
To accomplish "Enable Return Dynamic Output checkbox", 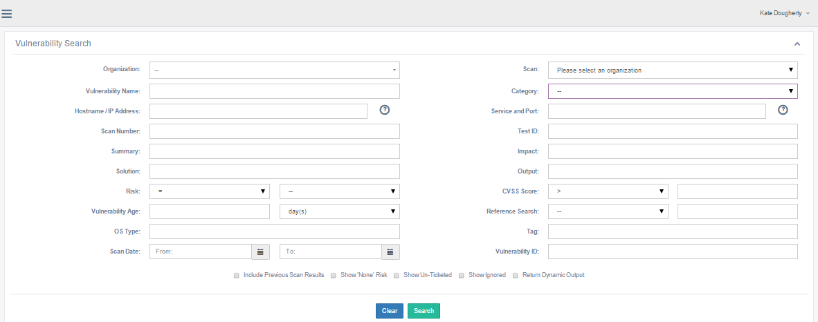I will click(x=516, y=275).
